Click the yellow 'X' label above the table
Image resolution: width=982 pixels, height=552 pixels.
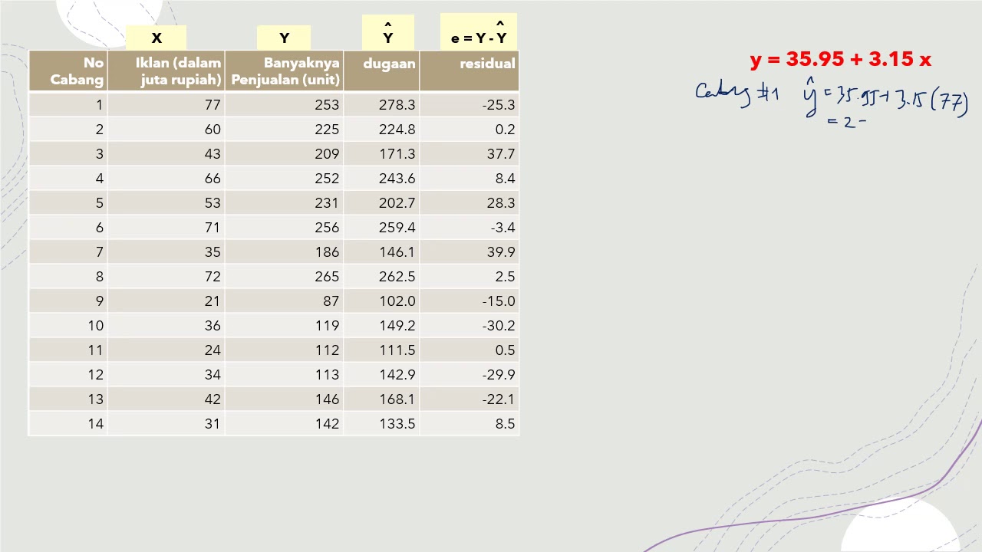157,38
